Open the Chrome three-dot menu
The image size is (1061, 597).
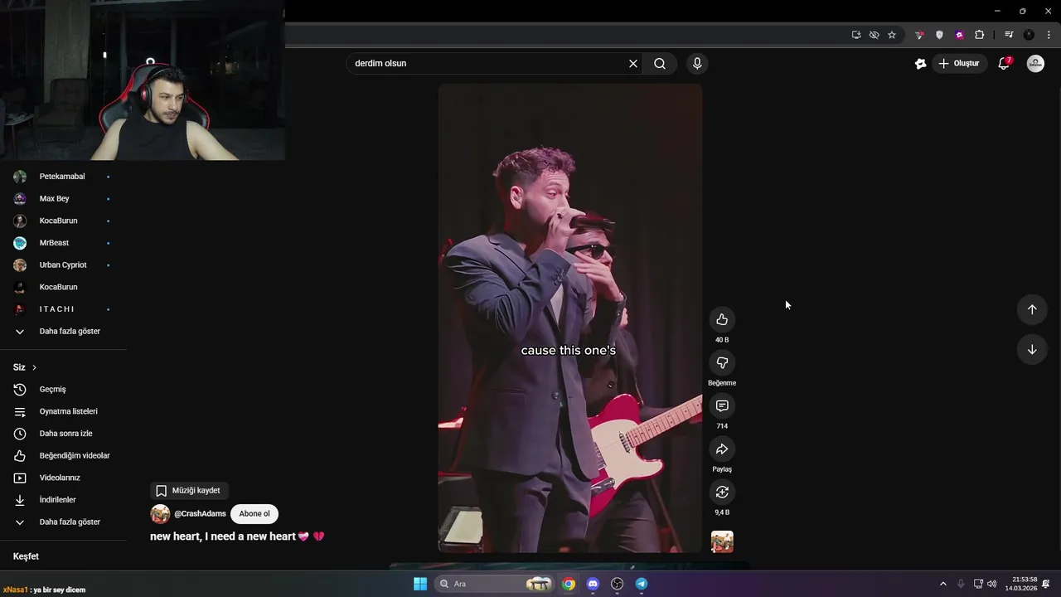point(1049,35)
